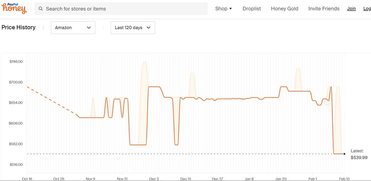This screenshot has width=371, height=181.
Task: Click the Dec 15 date label
Action: click(185, 179)
